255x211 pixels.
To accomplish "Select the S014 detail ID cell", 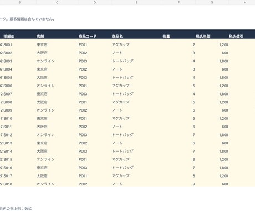I will [x=8, y=151].
